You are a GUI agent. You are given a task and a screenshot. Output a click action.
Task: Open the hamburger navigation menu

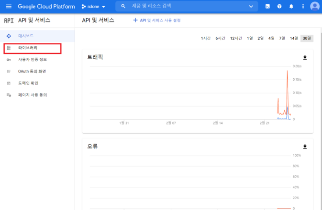(8, 6)
